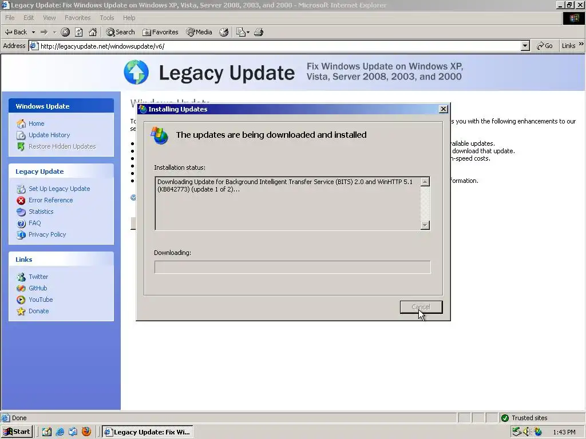Open the FAQ link
Image resolution: width=586 pixels, height=439 pixels.
click(35, 223)
